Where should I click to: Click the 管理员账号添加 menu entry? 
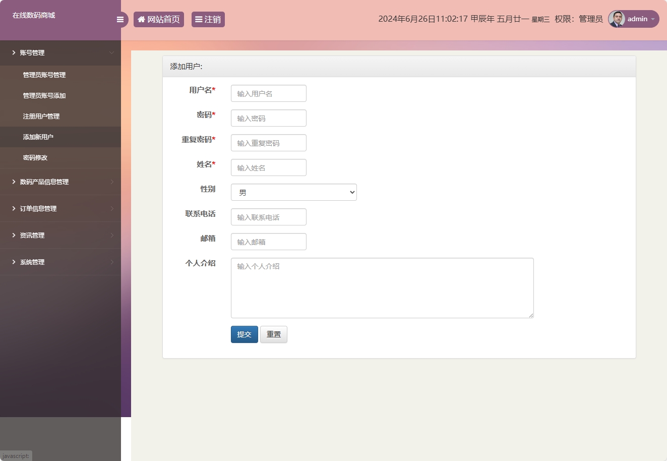point(43,95)
